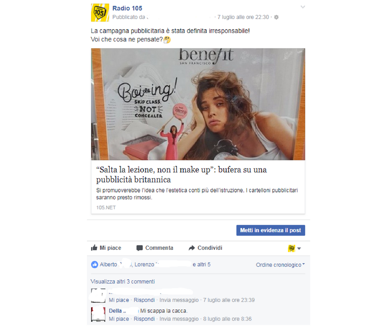Expand Visualizza altri 3 commenti
388x326 pixels.
(123, 282)
